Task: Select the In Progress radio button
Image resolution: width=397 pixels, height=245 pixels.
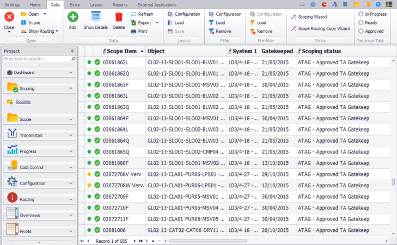Action: click(361, 14)
